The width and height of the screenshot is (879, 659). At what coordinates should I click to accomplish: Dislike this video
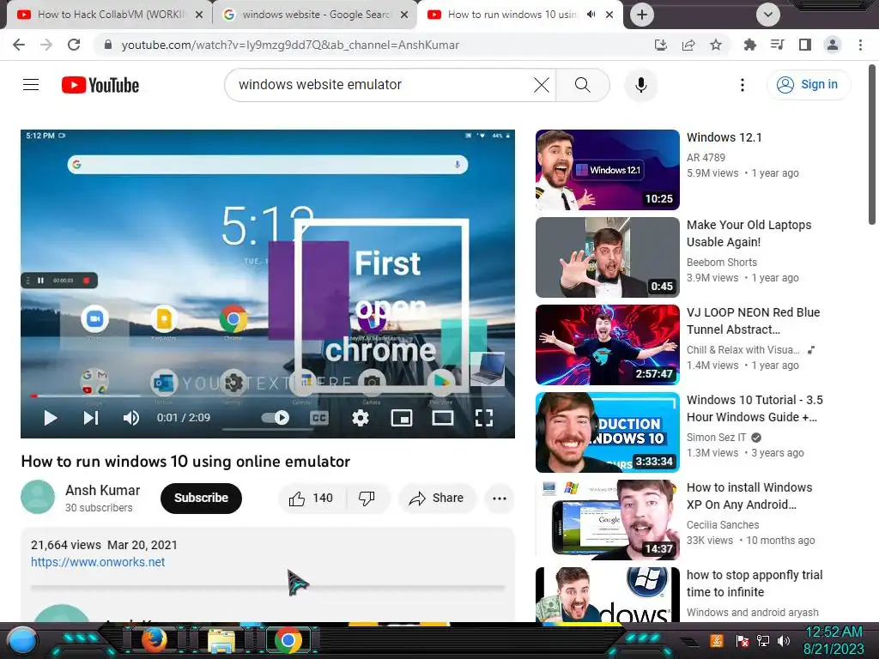[367, 499]
